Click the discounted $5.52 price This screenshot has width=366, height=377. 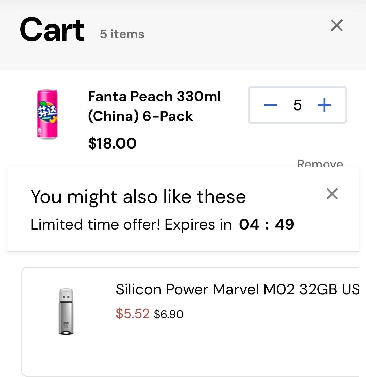[x=133, y=314]
